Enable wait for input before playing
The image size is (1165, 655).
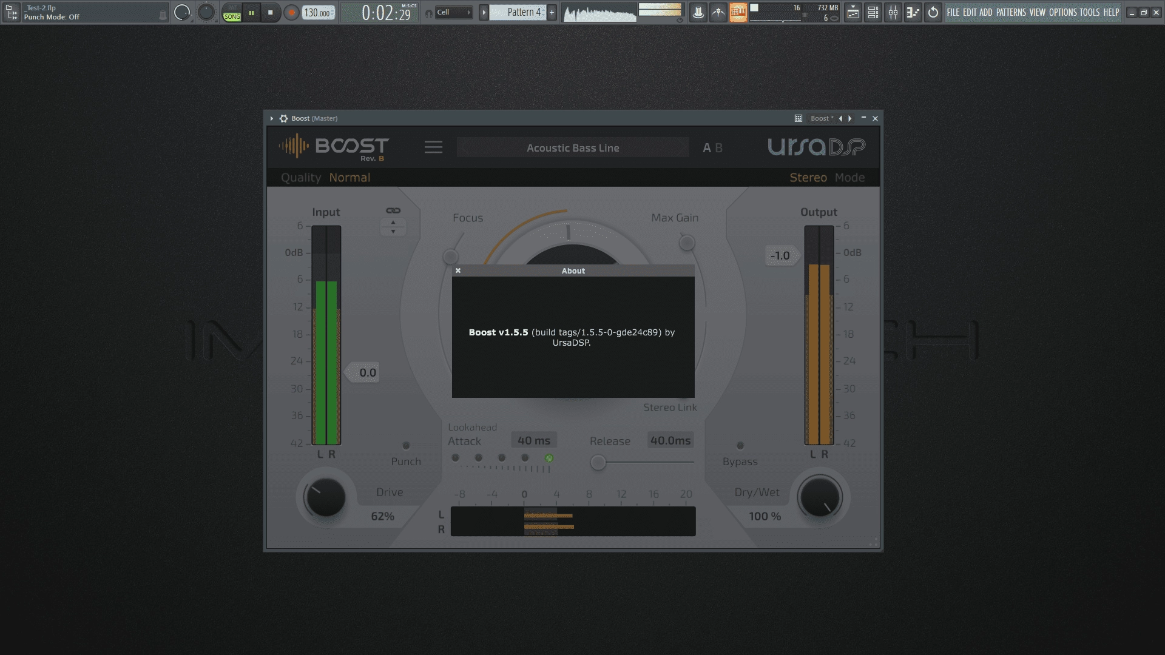point(718,12)
